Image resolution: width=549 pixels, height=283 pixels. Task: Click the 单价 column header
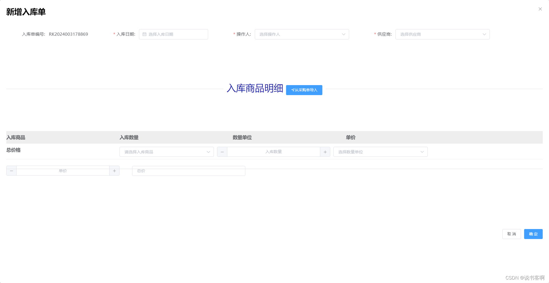point(351,138)
